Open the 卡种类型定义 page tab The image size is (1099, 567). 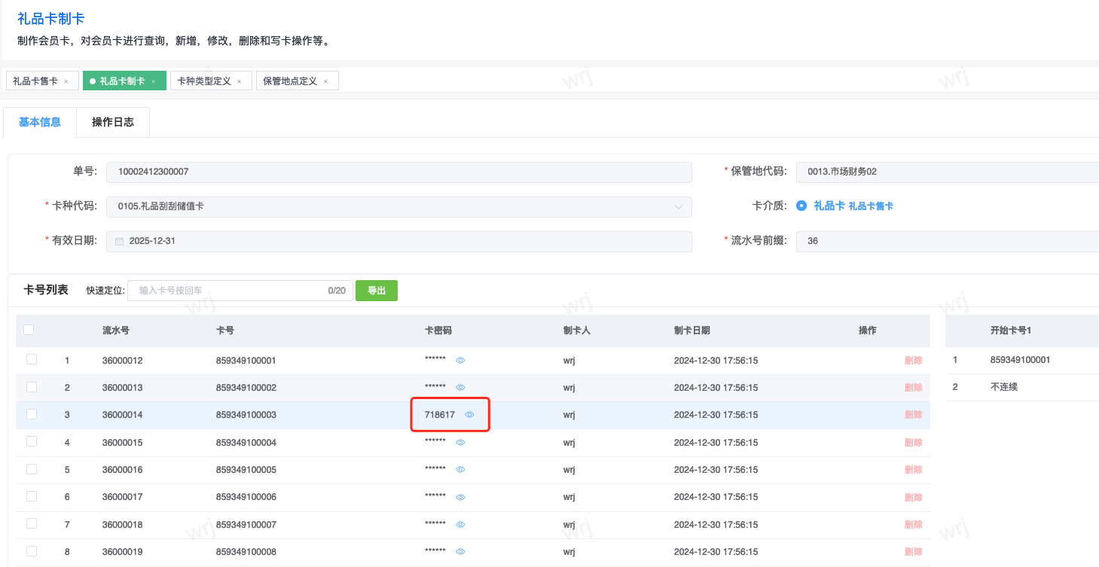(x=204, y=81)
